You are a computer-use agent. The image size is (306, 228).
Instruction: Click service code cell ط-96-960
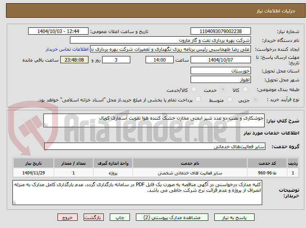(267, 173)
